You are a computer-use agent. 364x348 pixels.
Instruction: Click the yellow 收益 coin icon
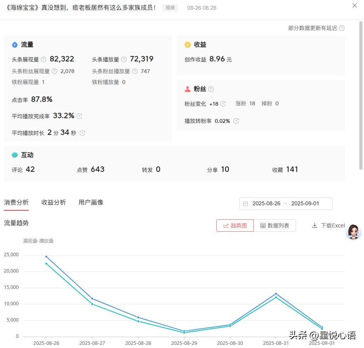187,45
